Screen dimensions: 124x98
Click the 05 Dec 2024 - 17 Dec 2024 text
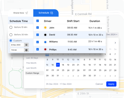[x=59, y=84]
